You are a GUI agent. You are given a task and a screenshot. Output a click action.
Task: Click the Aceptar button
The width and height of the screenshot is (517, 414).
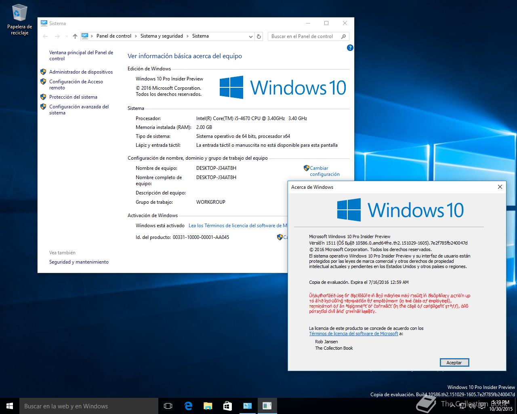[x=454, y=363]
